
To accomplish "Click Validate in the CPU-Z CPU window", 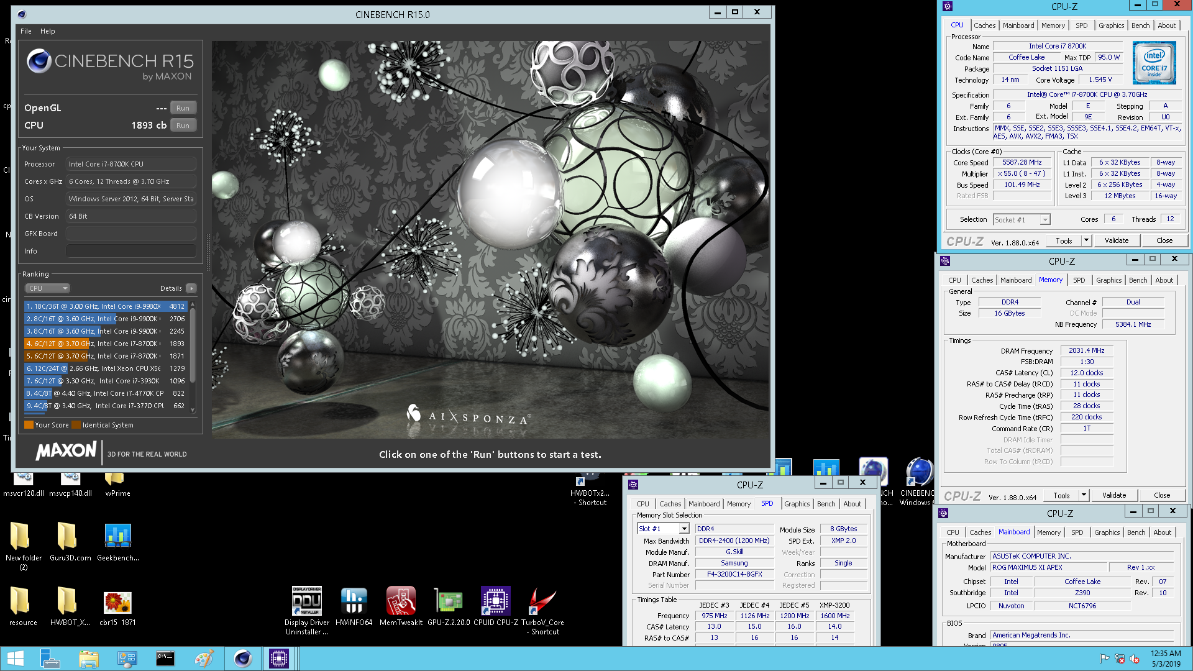I will [x=1116, y=240].
